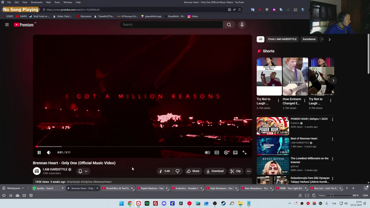
Task: Open video player settings gear
Action: (226, 153)
